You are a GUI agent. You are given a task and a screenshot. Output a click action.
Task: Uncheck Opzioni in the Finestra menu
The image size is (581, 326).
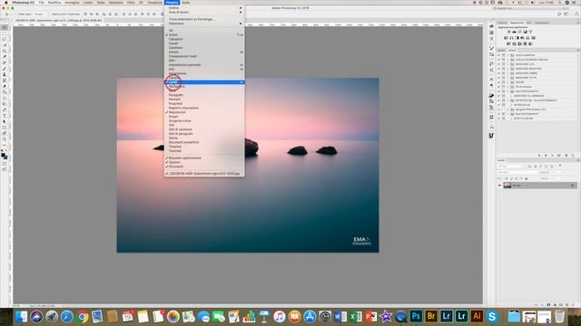[203, 162]
